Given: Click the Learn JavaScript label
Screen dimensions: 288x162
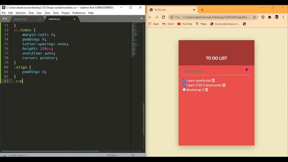Looking at the screenshot, I should 198,81.
